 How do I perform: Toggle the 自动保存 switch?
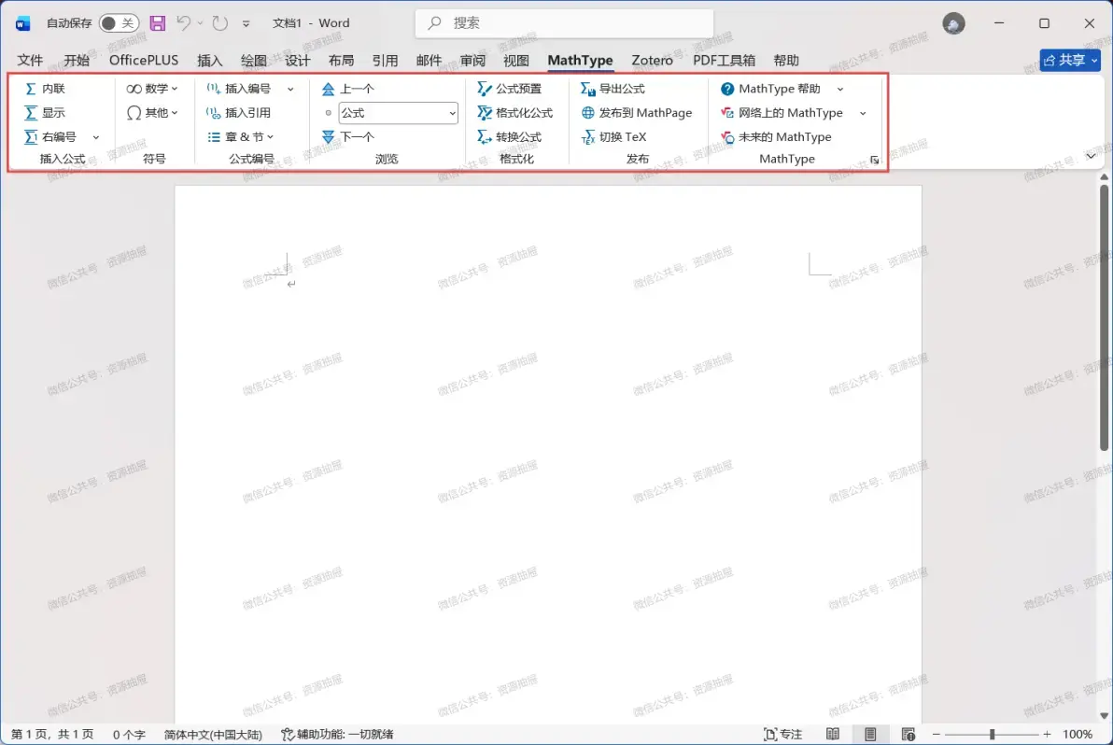[119, 22]
